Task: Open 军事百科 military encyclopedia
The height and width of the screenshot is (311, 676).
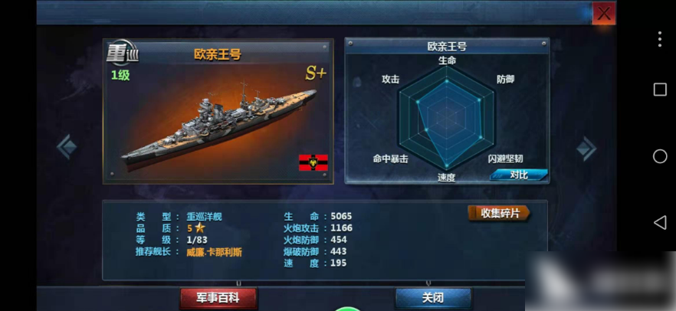Action: click(218, 298)
